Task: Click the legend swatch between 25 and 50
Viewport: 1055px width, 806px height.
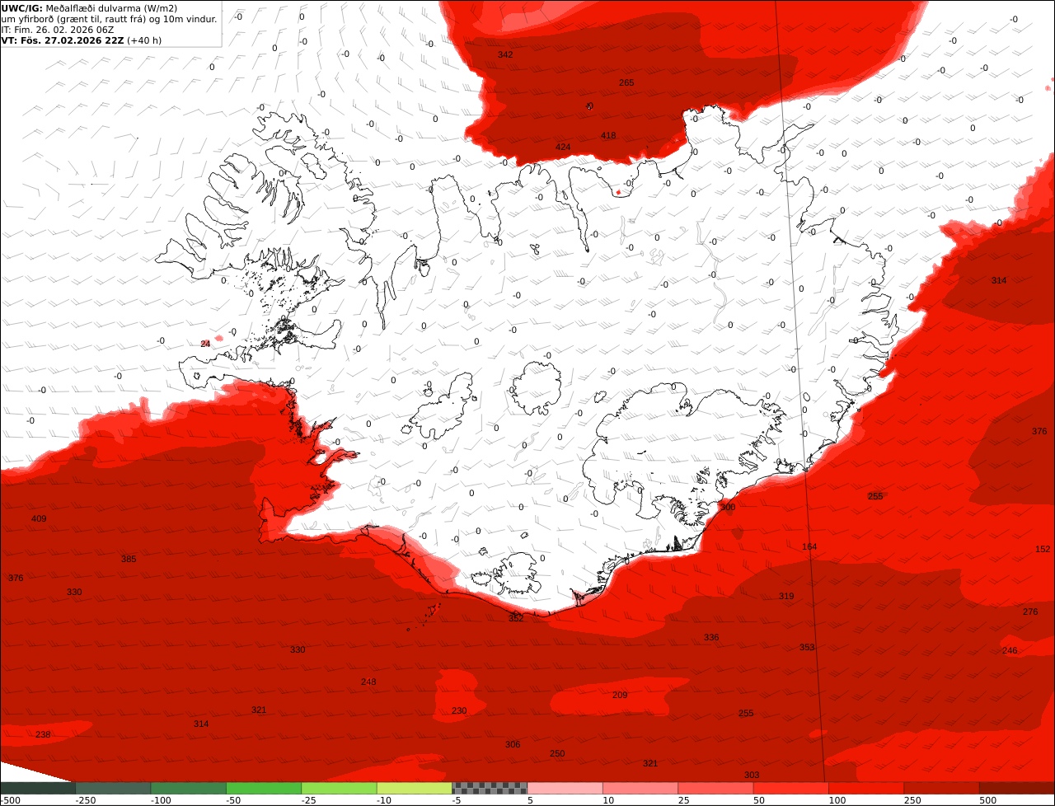Action: pyautogui.click(x=716, y=788)
